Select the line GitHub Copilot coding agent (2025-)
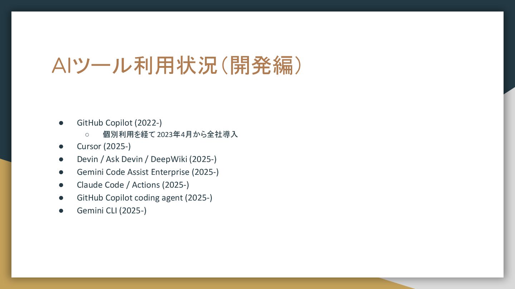 [x=144, y=198]
